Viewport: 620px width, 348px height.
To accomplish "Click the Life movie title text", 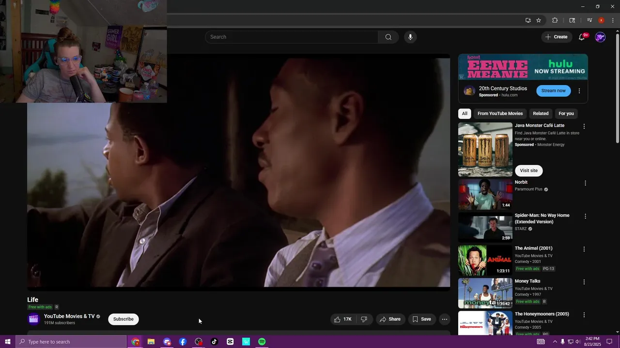I will coord(32,300).
